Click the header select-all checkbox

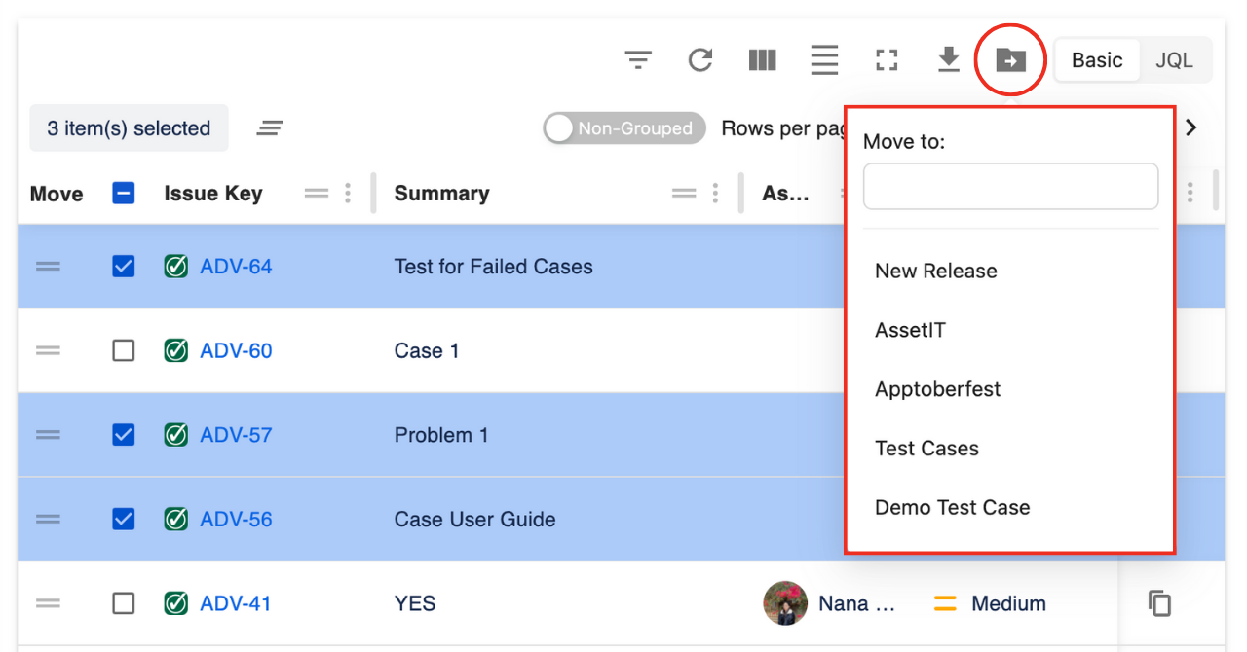pos(124,194)
